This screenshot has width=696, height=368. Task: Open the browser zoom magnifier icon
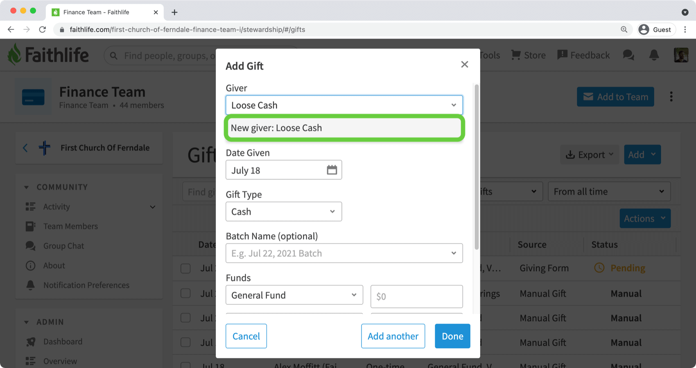tap(624, 29)
